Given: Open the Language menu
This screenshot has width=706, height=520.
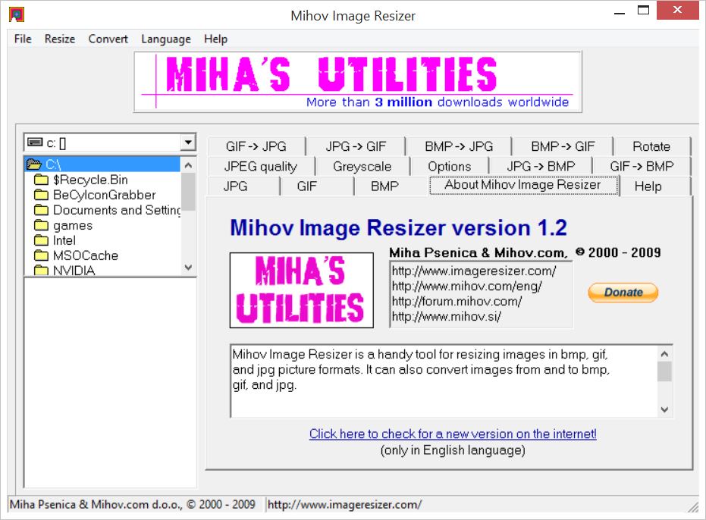Looking at the screenshot, I should tap(165, 39).
